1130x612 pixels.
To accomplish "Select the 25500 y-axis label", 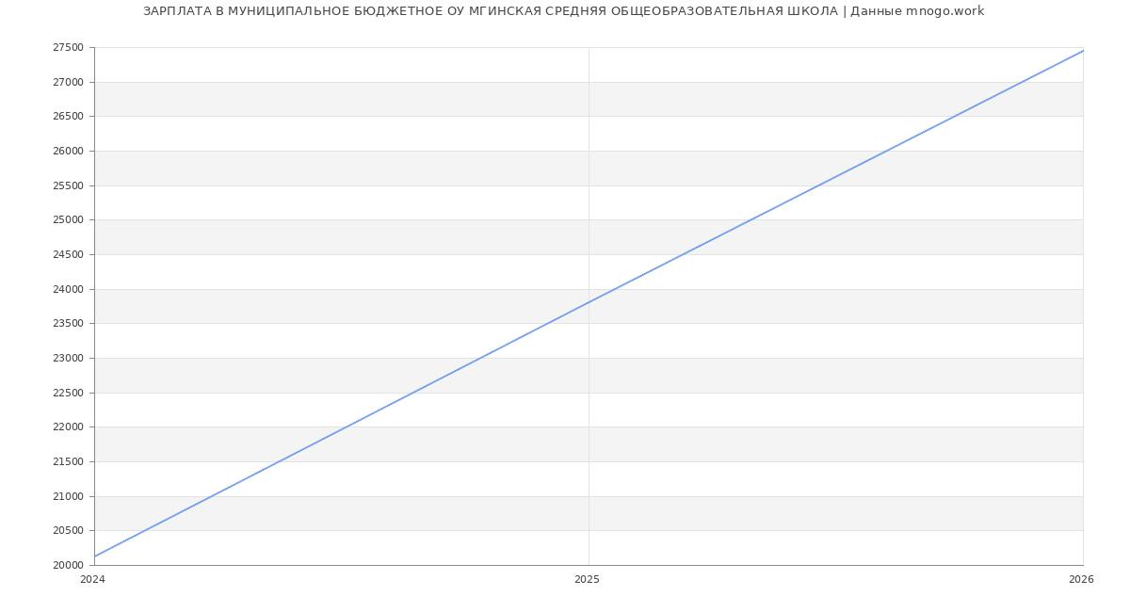I will (68, 185).
